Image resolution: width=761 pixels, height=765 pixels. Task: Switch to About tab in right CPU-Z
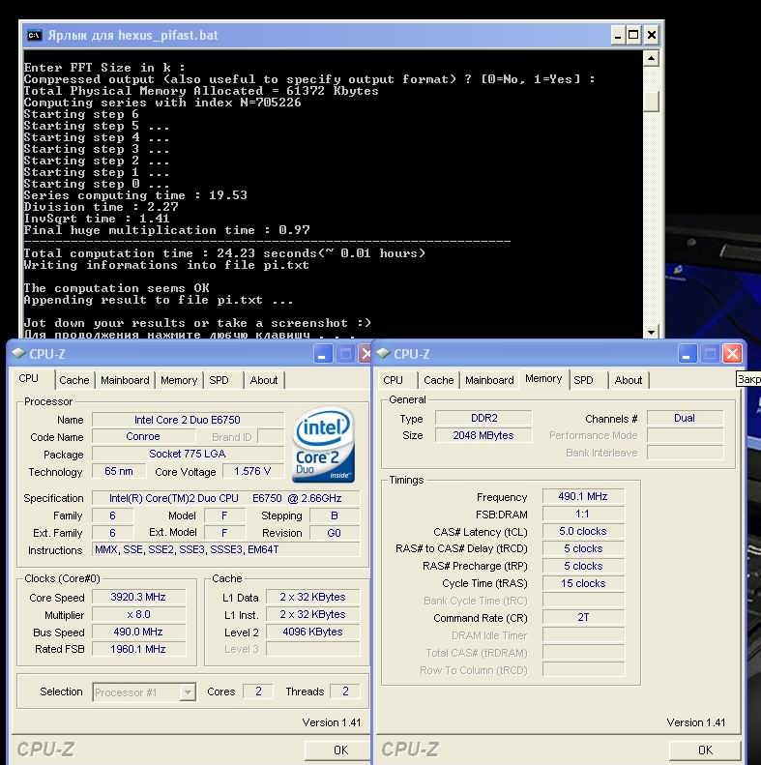(629, 380)
